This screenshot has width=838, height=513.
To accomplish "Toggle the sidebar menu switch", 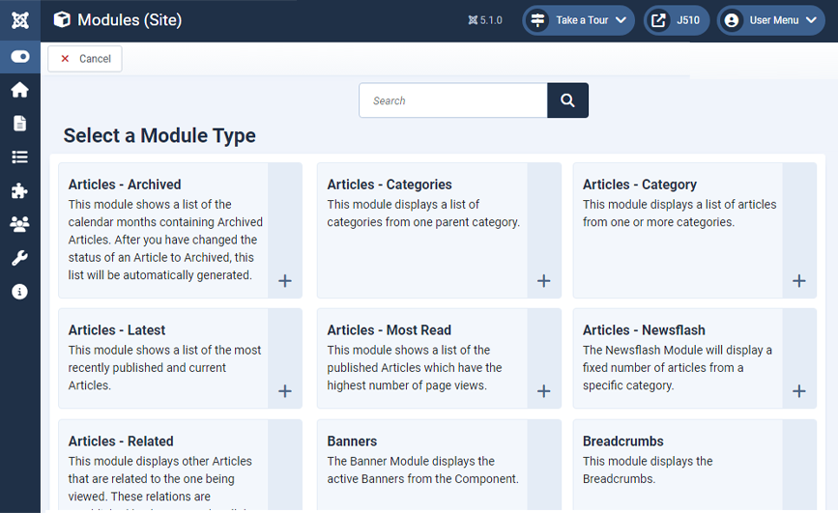I will click(20, 57).
